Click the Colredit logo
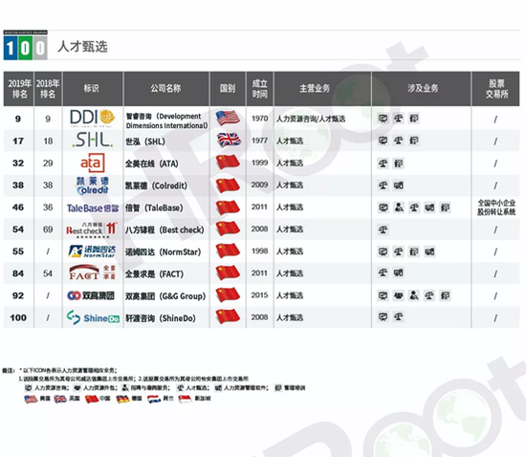The image size is (526, 457). [x=92, y=185]
